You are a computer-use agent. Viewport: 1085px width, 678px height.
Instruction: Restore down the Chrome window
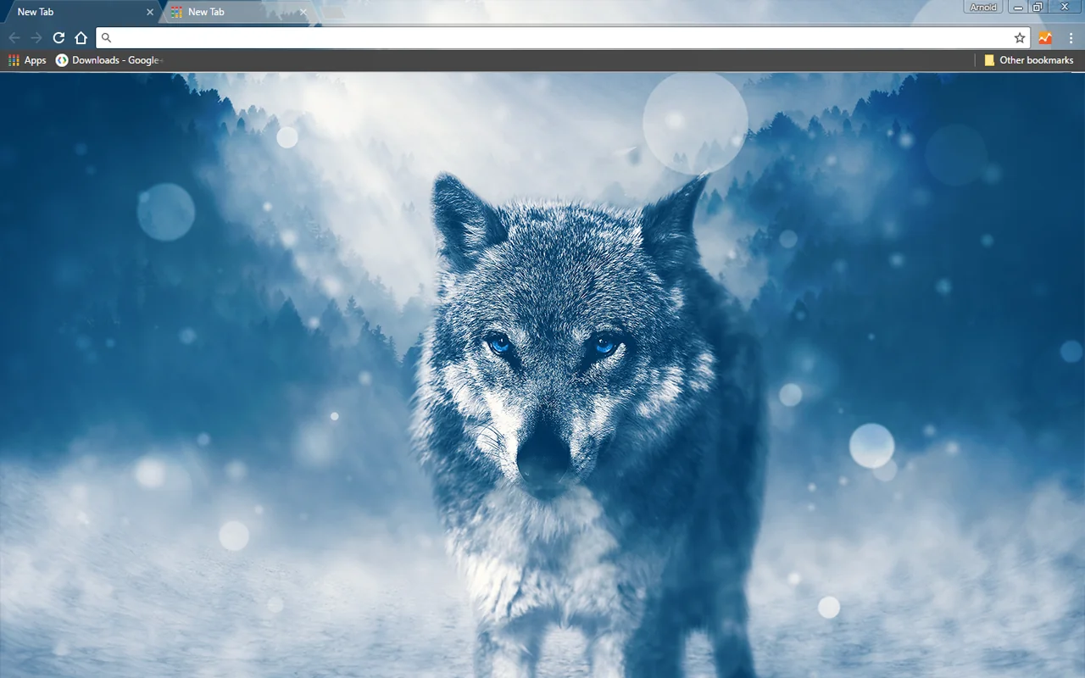[x=1038, y=7]
